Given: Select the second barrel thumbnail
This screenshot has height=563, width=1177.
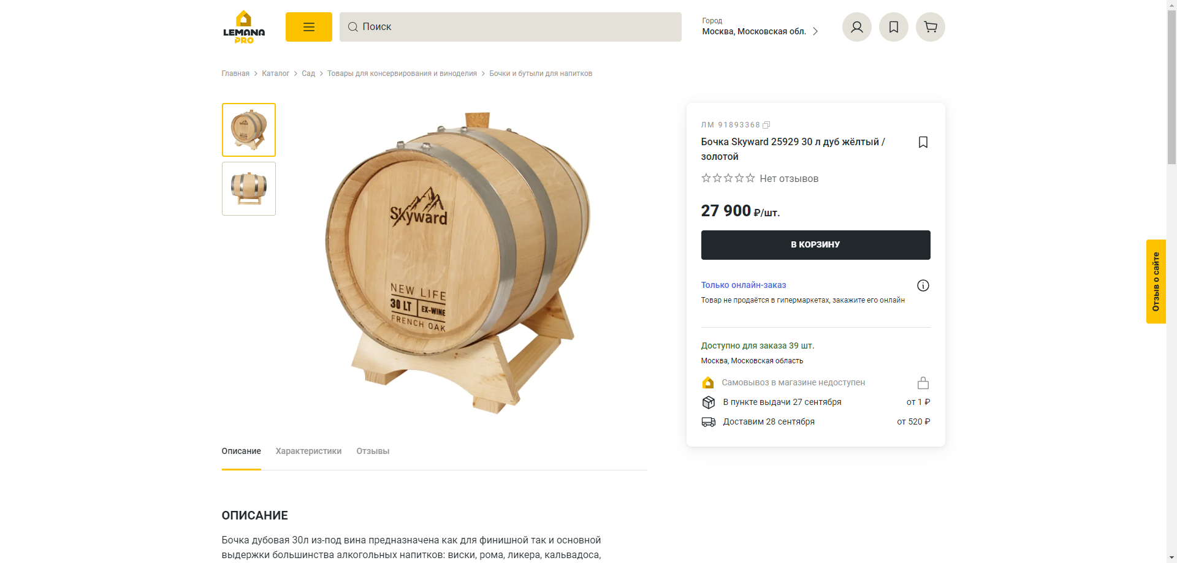Looking at the screenshot, I should coord(249,189).
